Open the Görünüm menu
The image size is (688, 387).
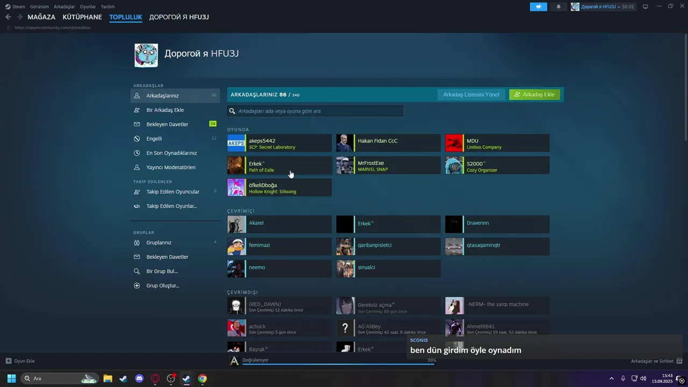point(39,6)
